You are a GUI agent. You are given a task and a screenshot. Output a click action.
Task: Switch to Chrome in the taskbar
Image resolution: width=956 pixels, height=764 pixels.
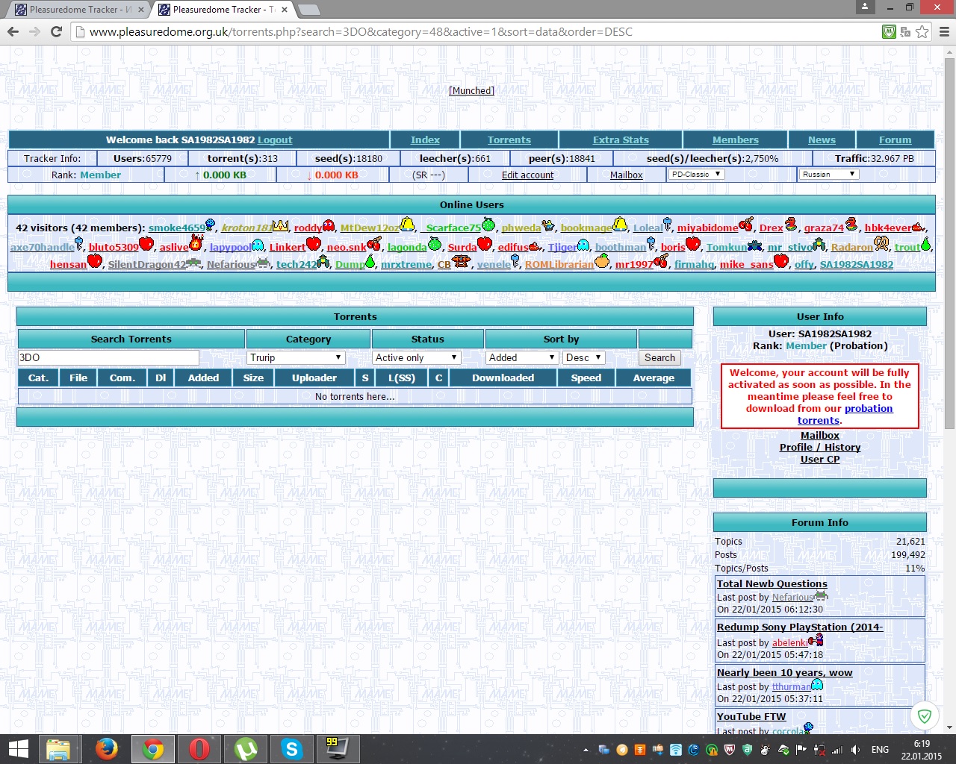coord(153,749)
